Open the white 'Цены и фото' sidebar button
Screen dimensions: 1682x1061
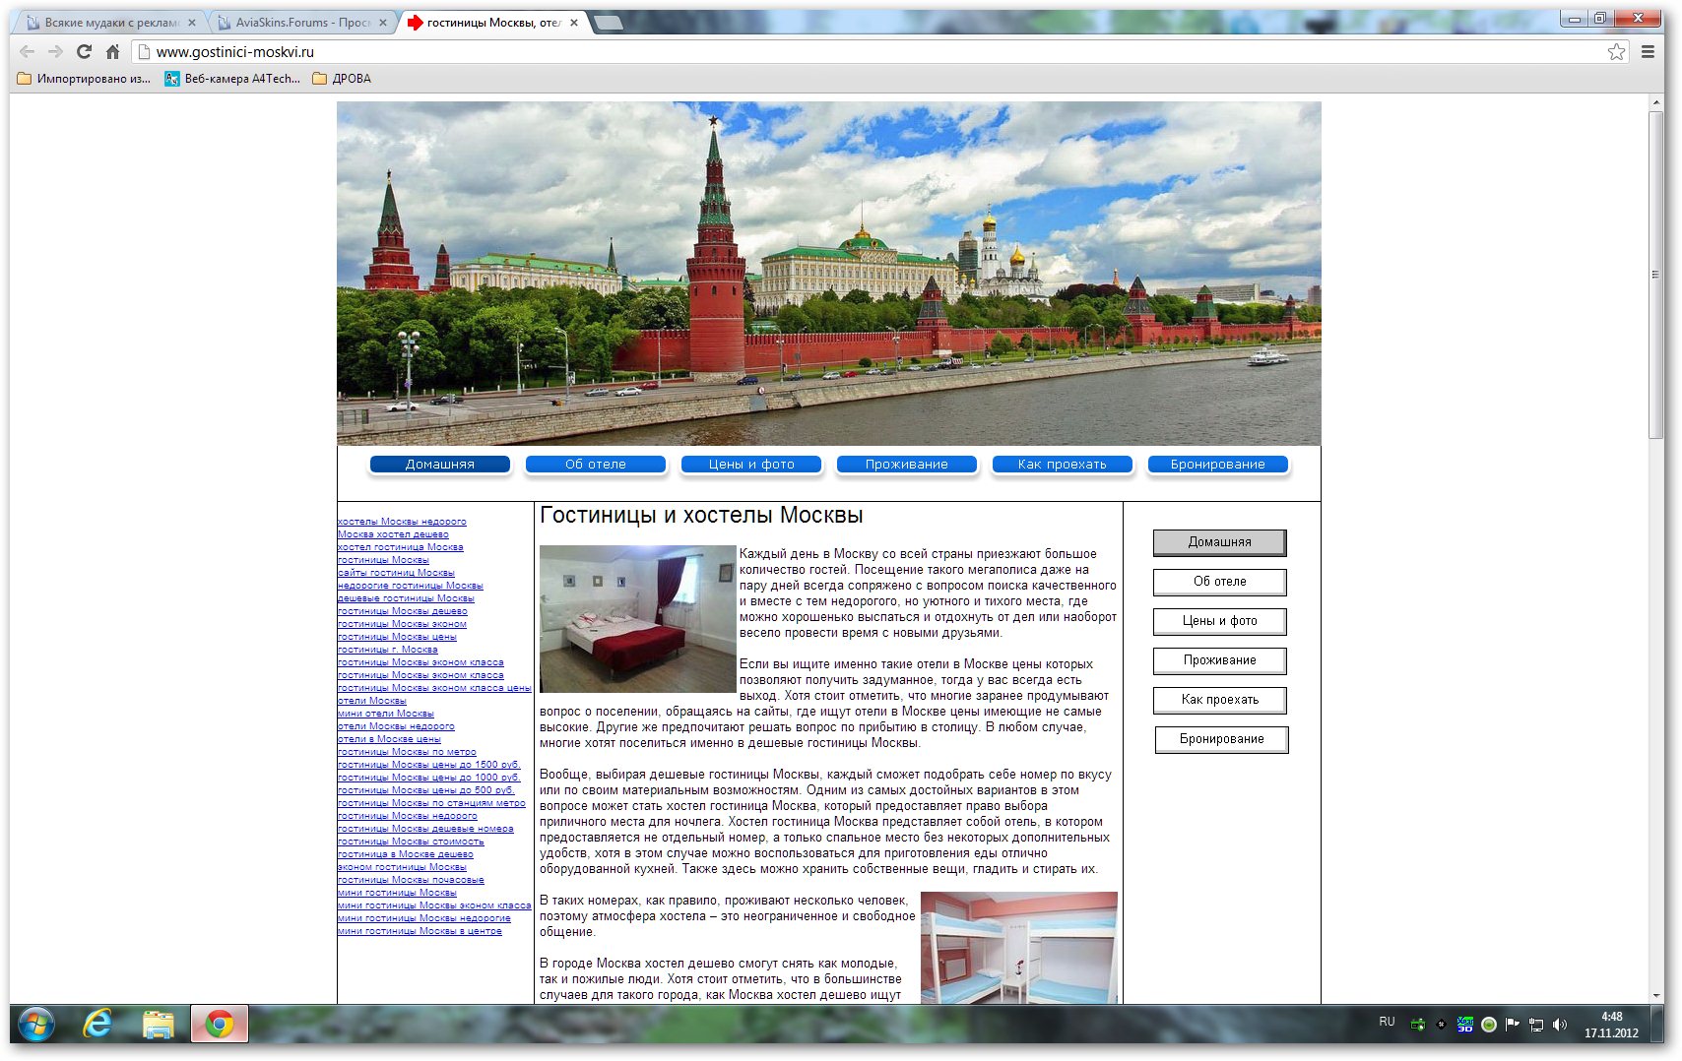pos(1220,621)
